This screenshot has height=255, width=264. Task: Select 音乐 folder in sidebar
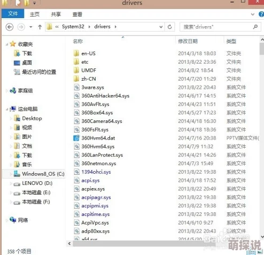tap(27, 164)
